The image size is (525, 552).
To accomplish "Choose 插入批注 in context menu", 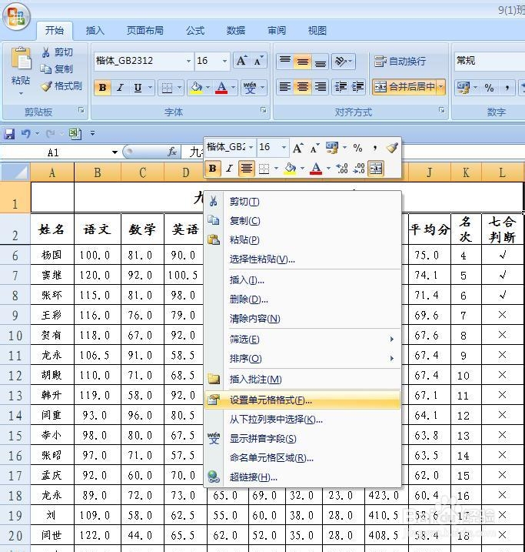I will pos(302,379).
